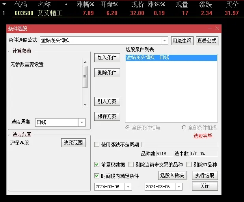This screenshot has width=244, height=202.
Task: Open the end date picker dropdown
Action: coord(179,187)
